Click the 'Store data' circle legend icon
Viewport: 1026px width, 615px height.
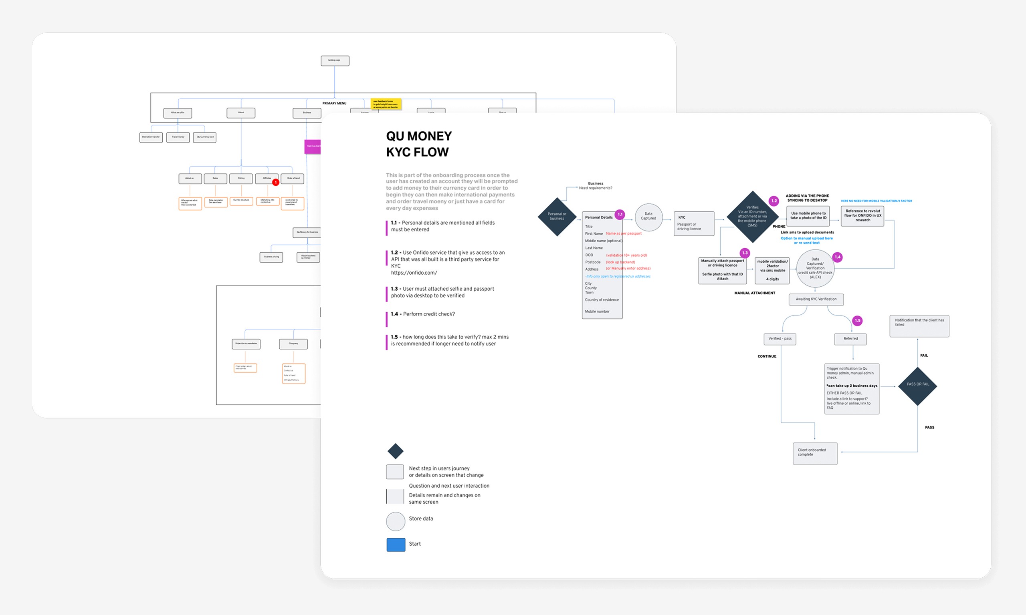coord(395,521)
